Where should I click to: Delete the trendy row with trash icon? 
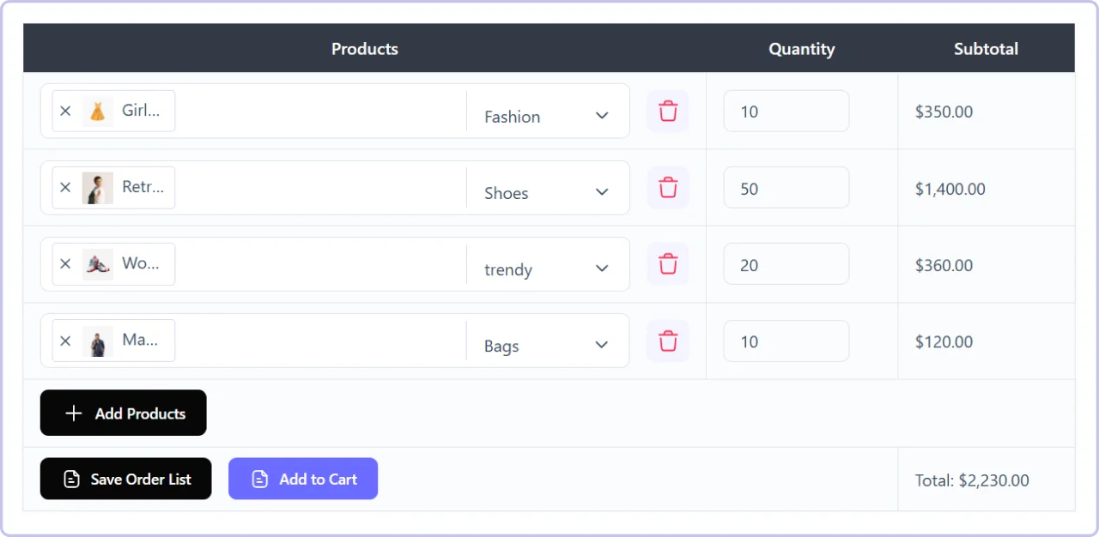pos(668,264)
